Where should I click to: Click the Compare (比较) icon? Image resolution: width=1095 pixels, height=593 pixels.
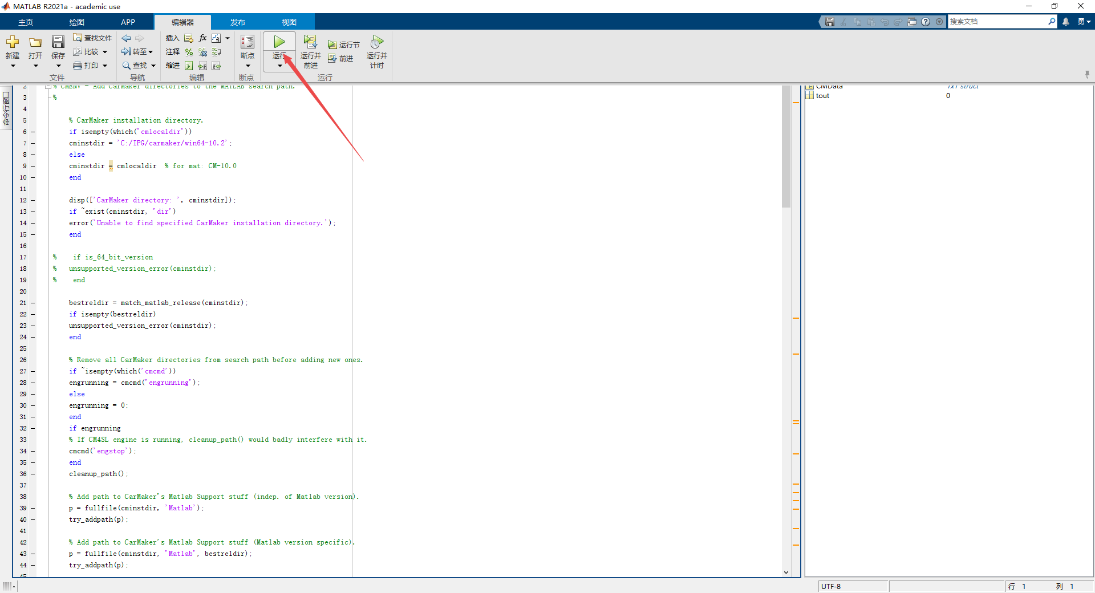78,51
